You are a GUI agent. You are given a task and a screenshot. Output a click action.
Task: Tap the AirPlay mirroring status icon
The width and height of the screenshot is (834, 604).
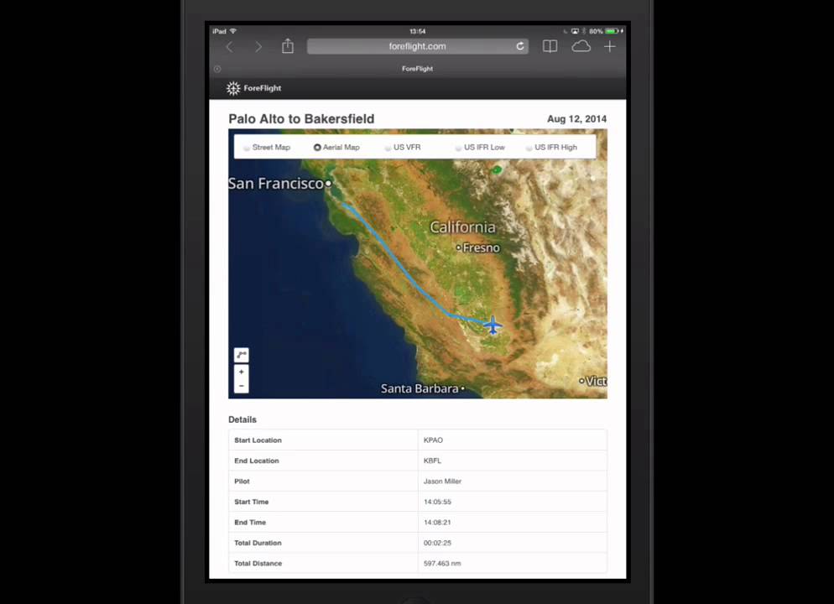pos(575,31)
